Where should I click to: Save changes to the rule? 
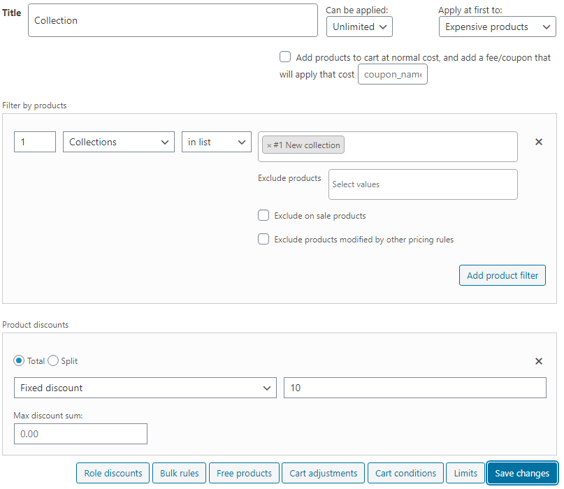(x=522, y=473)
